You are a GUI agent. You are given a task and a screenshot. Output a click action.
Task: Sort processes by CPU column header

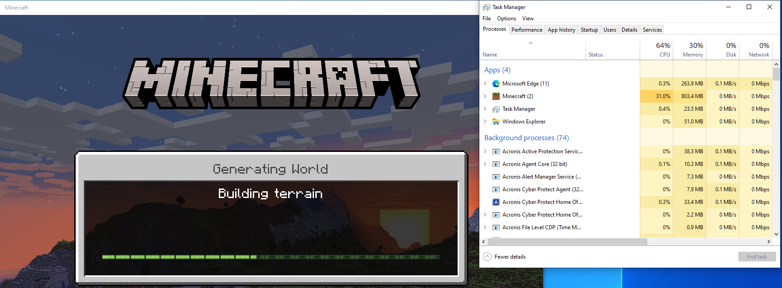(656, 50)
